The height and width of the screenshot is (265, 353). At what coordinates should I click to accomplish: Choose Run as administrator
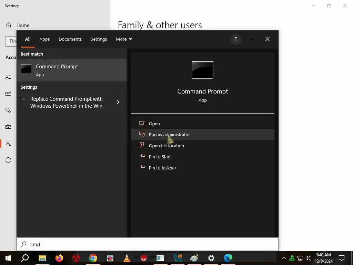pyautogui.click(x=202, y=135)
